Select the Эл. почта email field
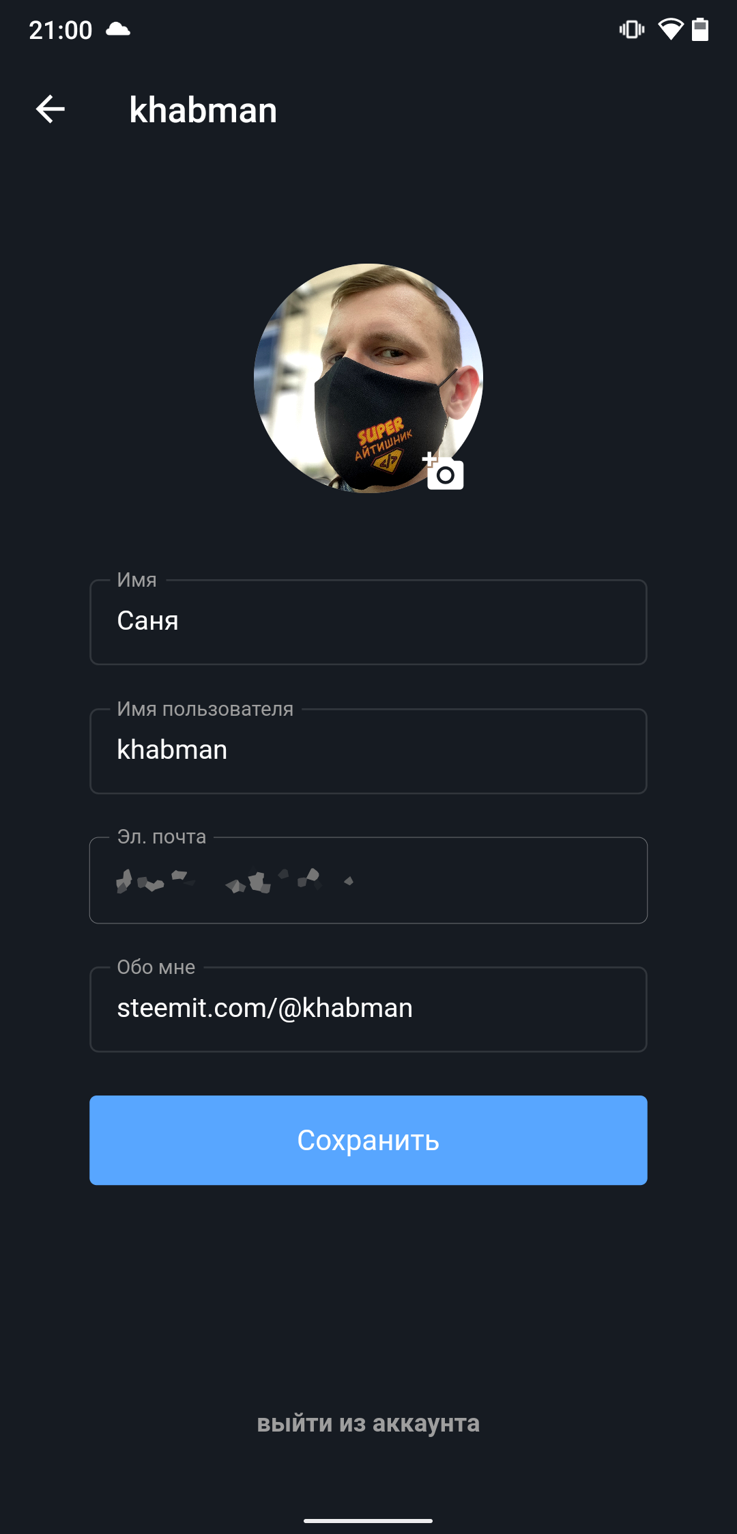Screen dimensions: 737x1534 coord(369,880)
